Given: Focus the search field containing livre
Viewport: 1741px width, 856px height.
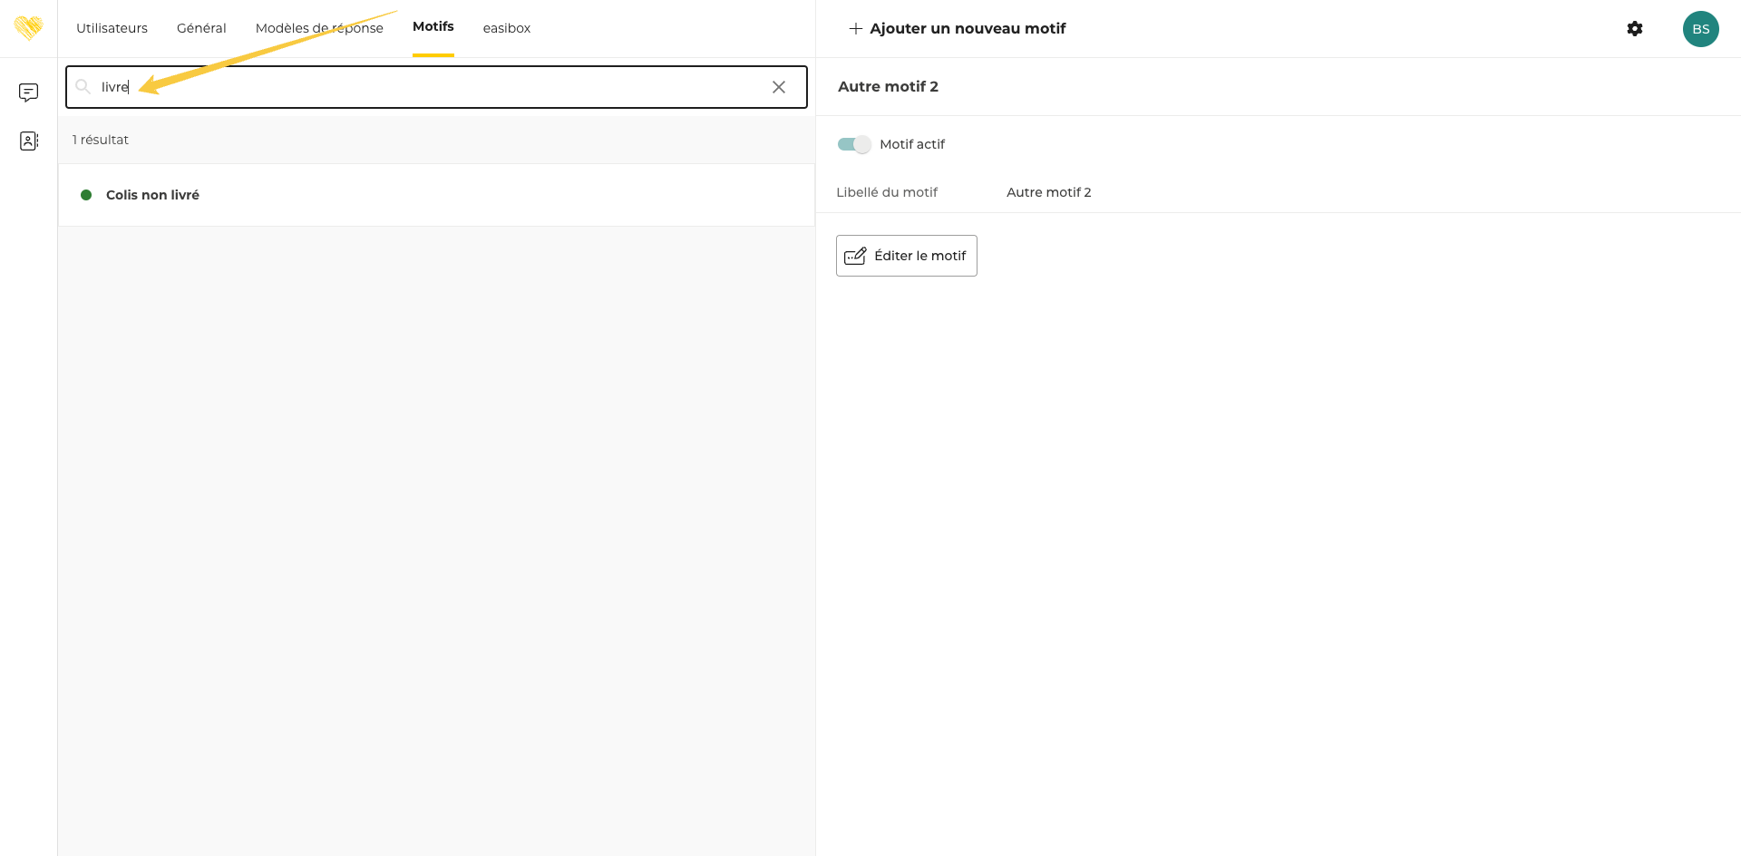Looking at the screenshot, I should click(x=435, y=87).
